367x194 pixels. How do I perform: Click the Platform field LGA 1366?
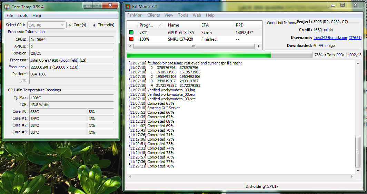[x=72, y=74]
